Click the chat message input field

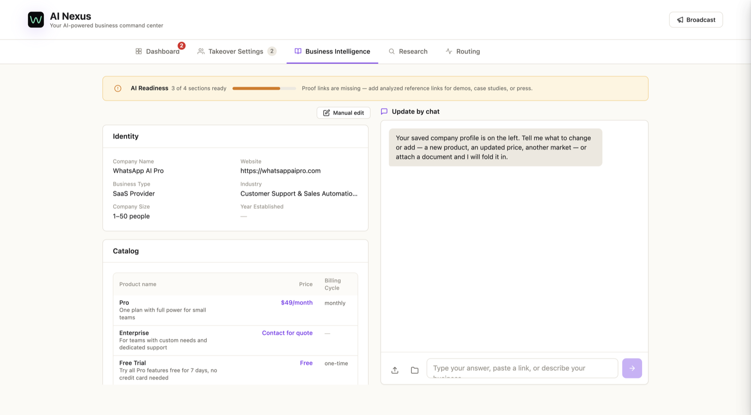click(522, 368)
